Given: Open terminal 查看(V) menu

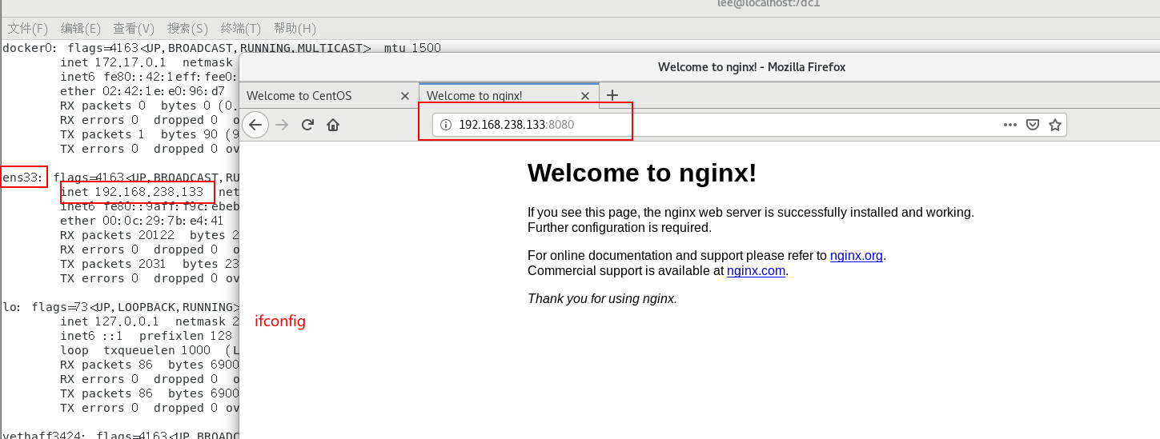Looking at the screenshot, I should click(134, 28).
